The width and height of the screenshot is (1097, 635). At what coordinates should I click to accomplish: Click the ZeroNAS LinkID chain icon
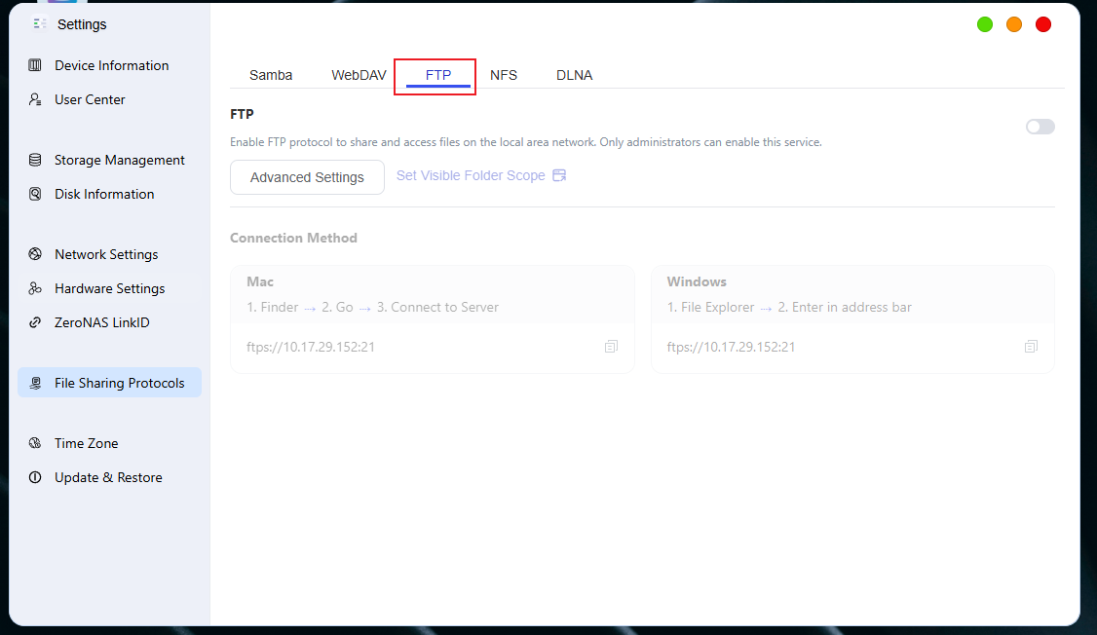(x=35, y=322)
